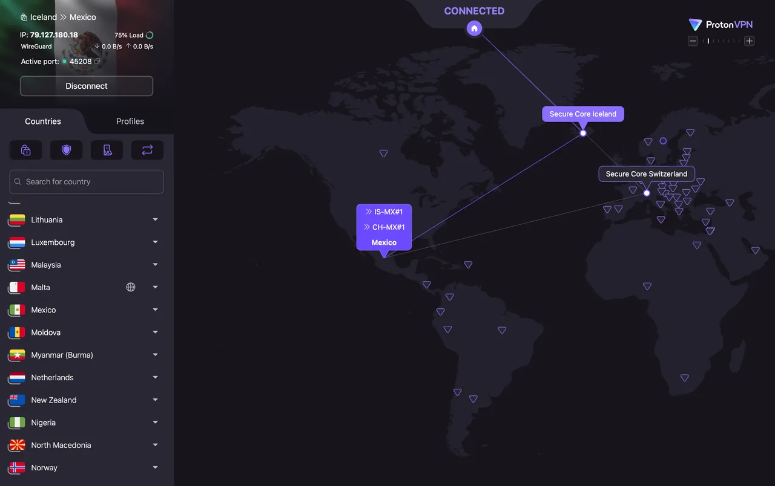Switch to the Profiles tab
The height and width of the screenshot is (486, 775).
pos(130,121)
